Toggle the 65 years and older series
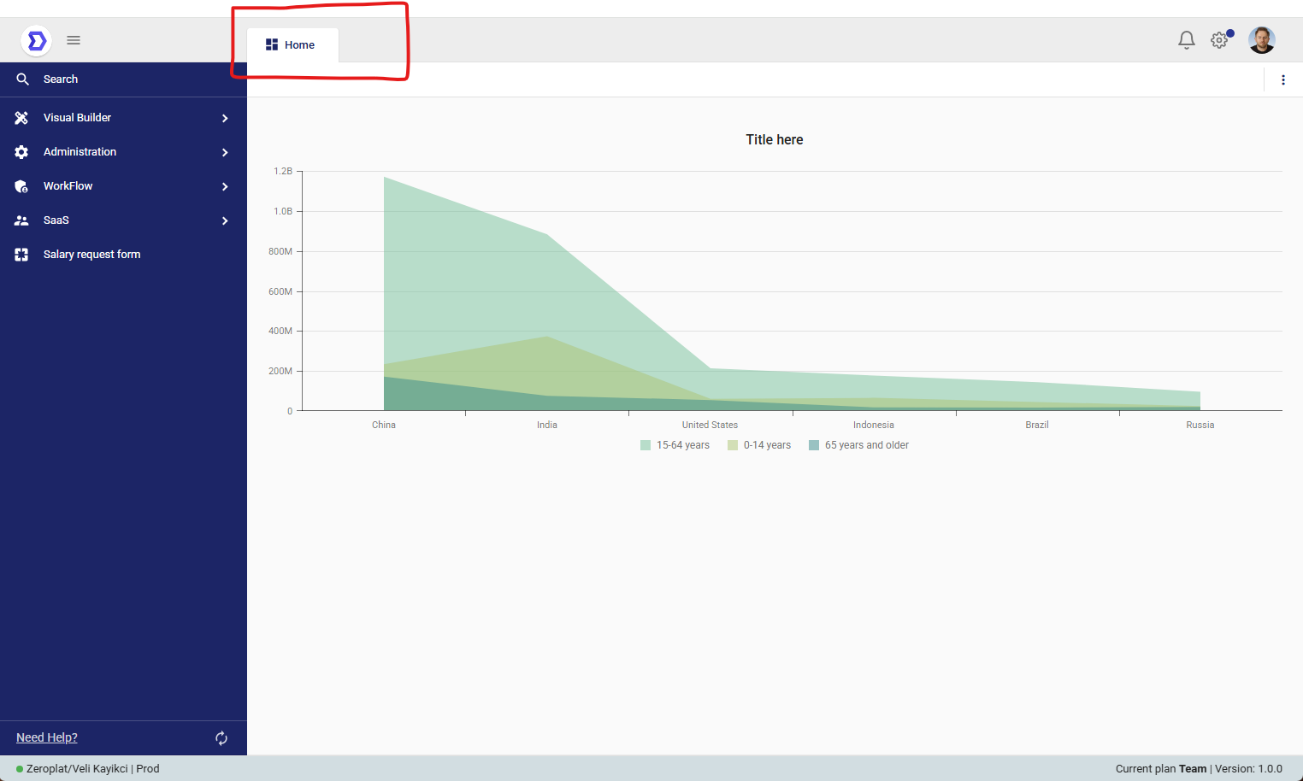1303x781 pixels. click(858, 445)
